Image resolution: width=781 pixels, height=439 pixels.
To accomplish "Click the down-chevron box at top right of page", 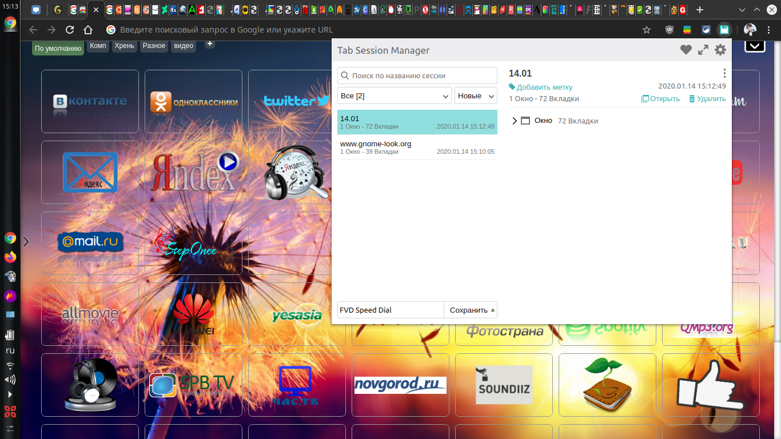I will point(755,45).
